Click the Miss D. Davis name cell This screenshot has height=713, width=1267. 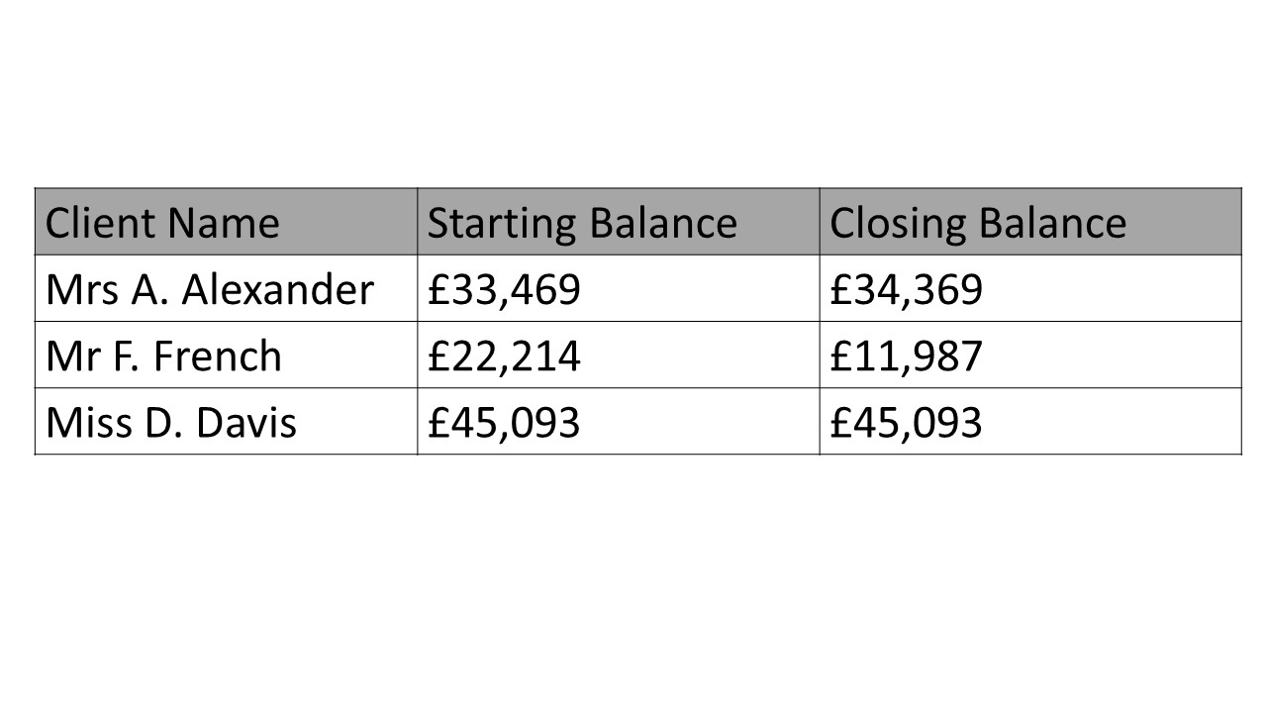click(226, 422)
